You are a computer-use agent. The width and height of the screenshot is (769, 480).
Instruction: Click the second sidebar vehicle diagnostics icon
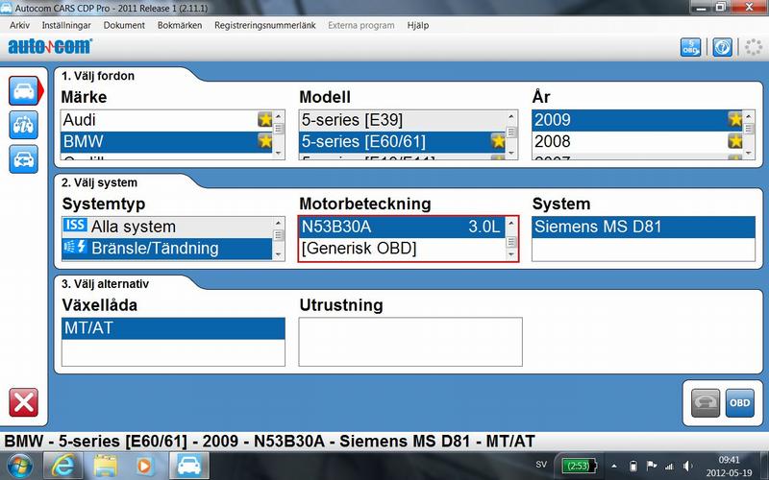click(23, 125)
